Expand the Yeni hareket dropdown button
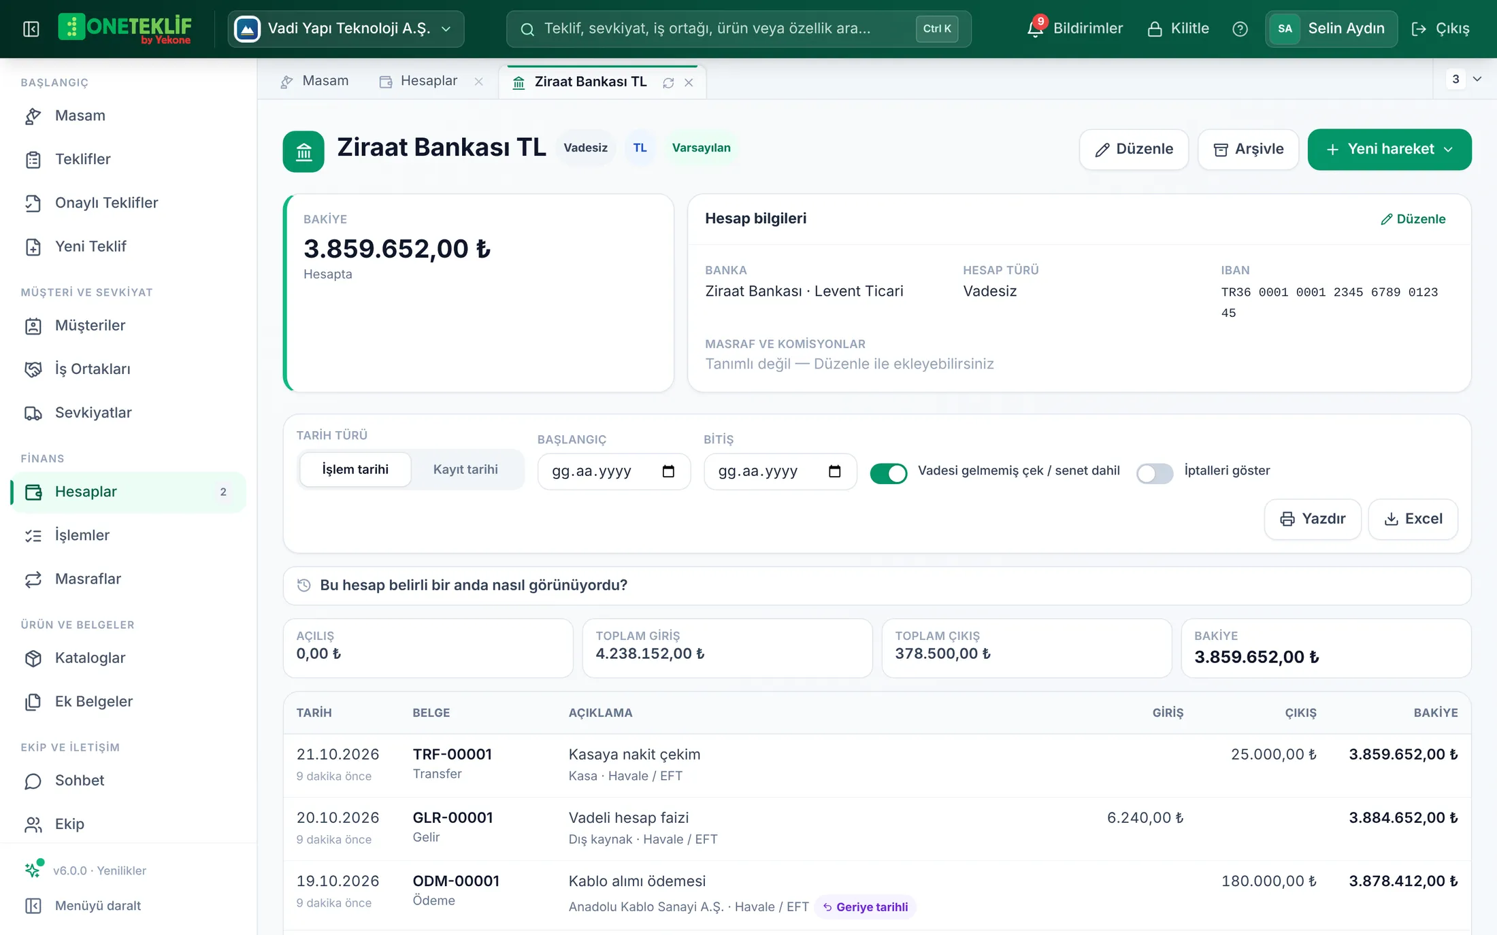1497x935 pixels. coord(1389,150)
